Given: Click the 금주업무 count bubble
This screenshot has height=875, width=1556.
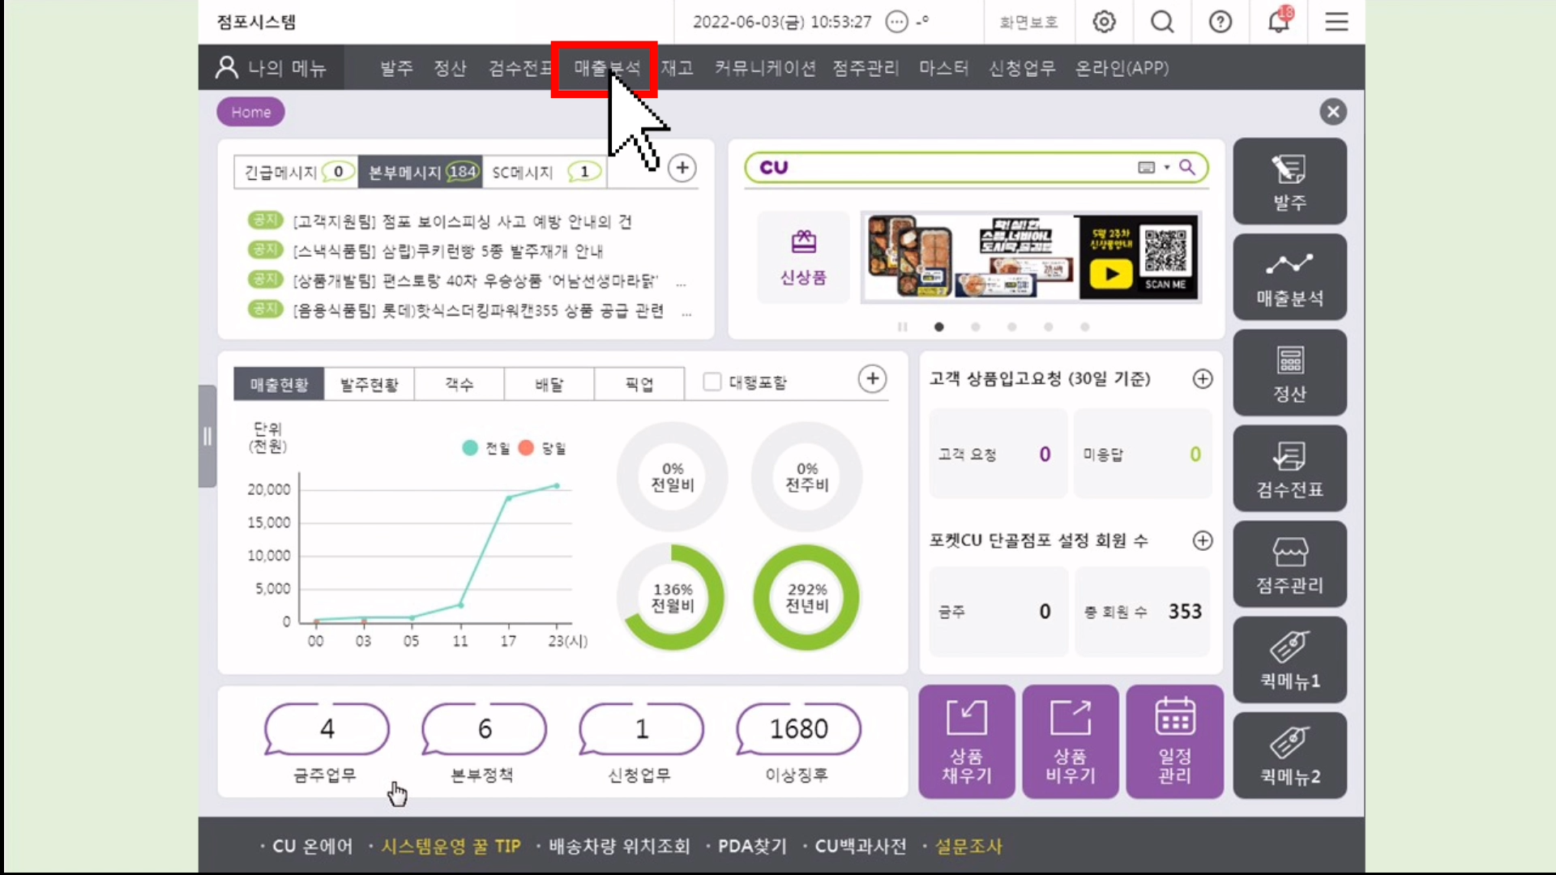Looking at the screenshot, I should 327,728.
